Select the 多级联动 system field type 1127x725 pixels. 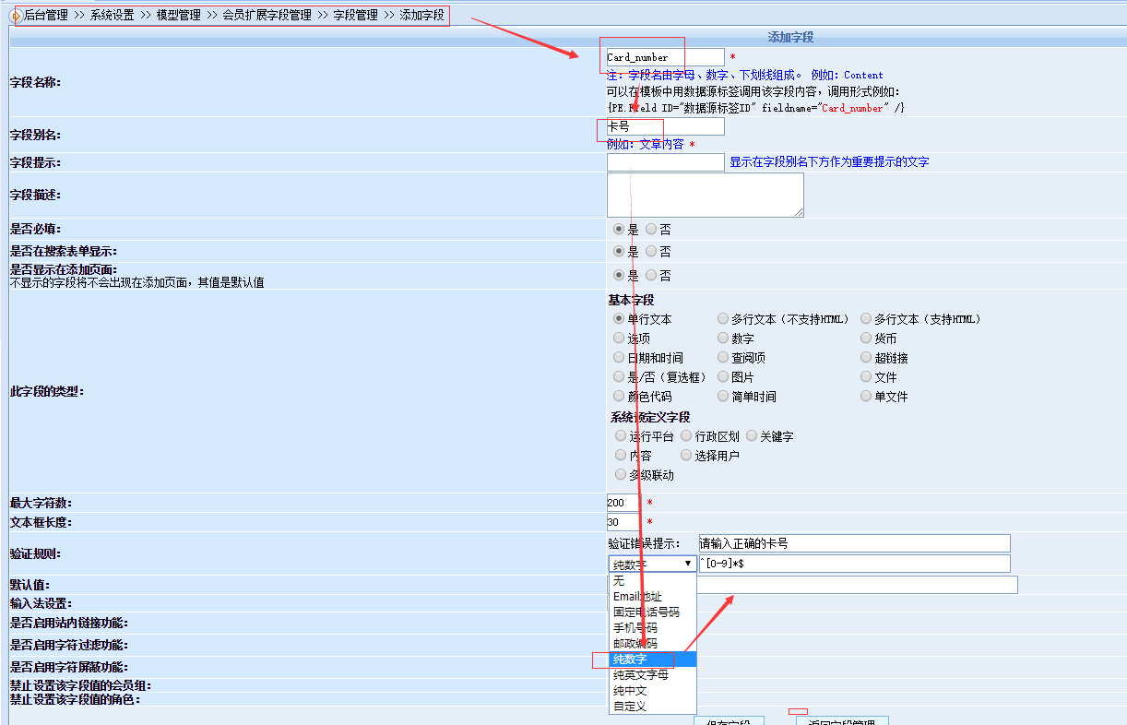pyautogui.click(x=621, y=475)
